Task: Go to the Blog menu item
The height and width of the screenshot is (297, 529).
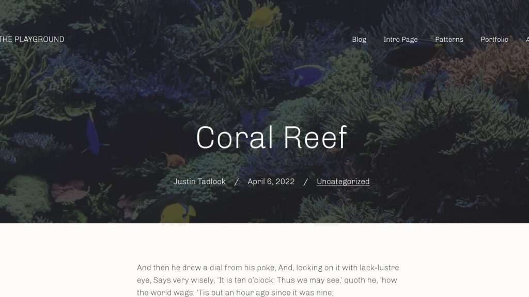Action: point(359,40)
